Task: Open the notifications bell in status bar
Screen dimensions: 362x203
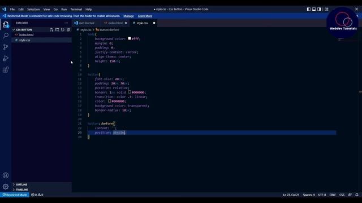Action: (357, 195)
